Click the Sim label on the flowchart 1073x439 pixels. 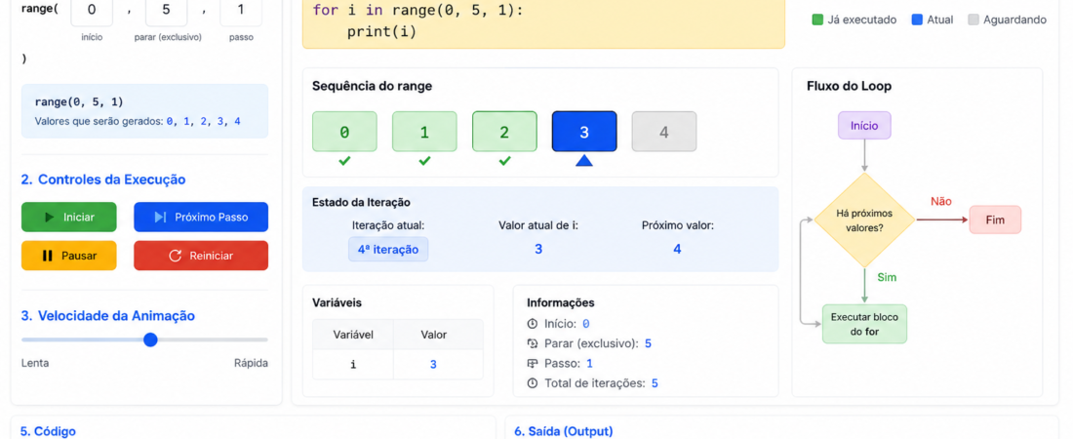pos(887,277)
